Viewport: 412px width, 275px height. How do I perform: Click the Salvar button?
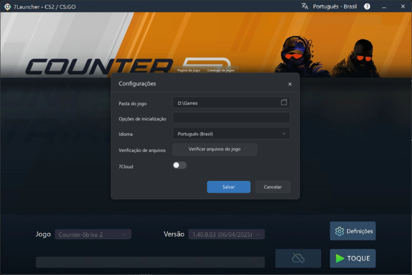pos(229,187)
